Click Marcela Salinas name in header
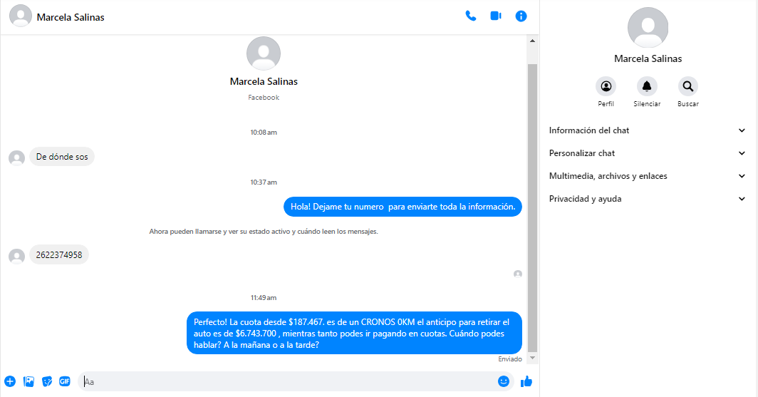This screenshot has width=758, height=397. coord(71,16)
